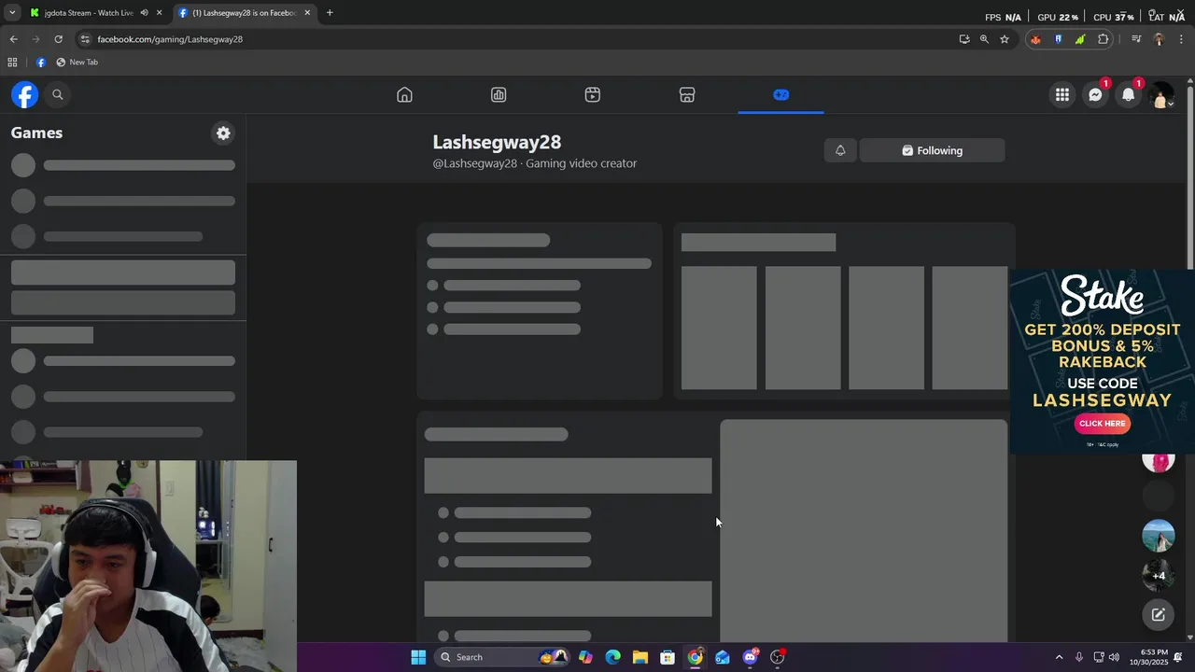Open the Extensions puzzle icon
This screenshot has height=672, width=1195.
pyautogui.click(x=1104, y=39)
